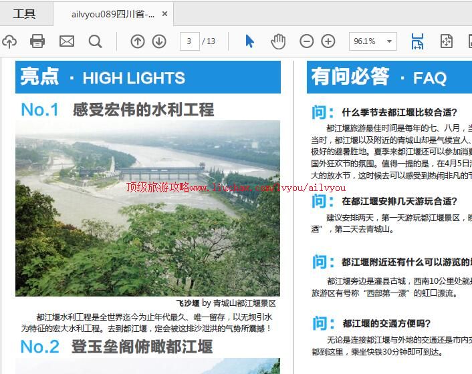Image resolution: width=472 pixels, height=374 pixels.
Task: Print the document with printer icon
Action: (x=37, y=41)
